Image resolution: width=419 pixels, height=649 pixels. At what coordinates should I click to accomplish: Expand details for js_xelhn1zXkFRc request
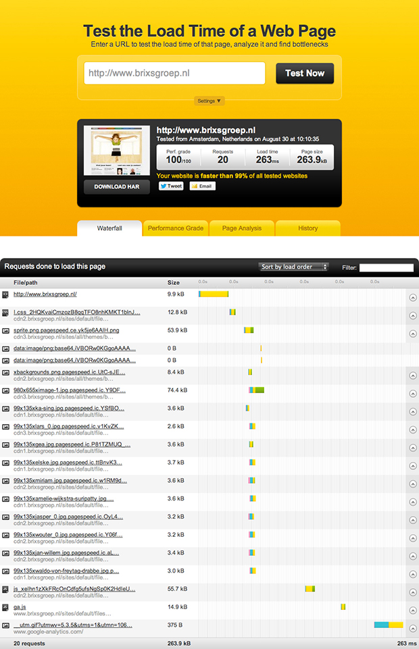pos(413,592)
